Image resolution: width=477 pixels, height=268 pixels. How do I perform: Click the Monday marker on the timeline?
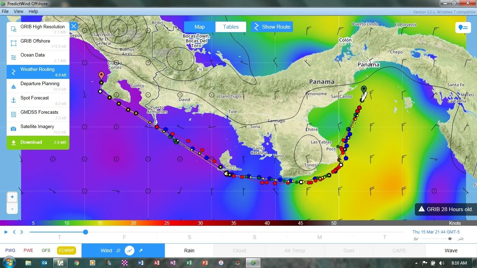[x=320, y=237]
